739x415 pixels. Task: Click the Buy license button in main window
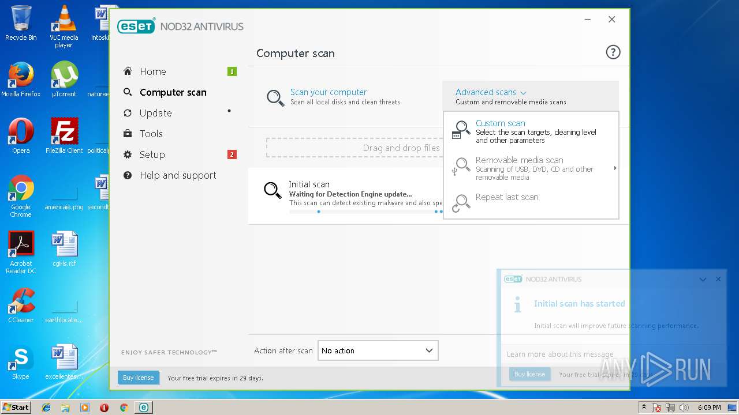(138, 378)
